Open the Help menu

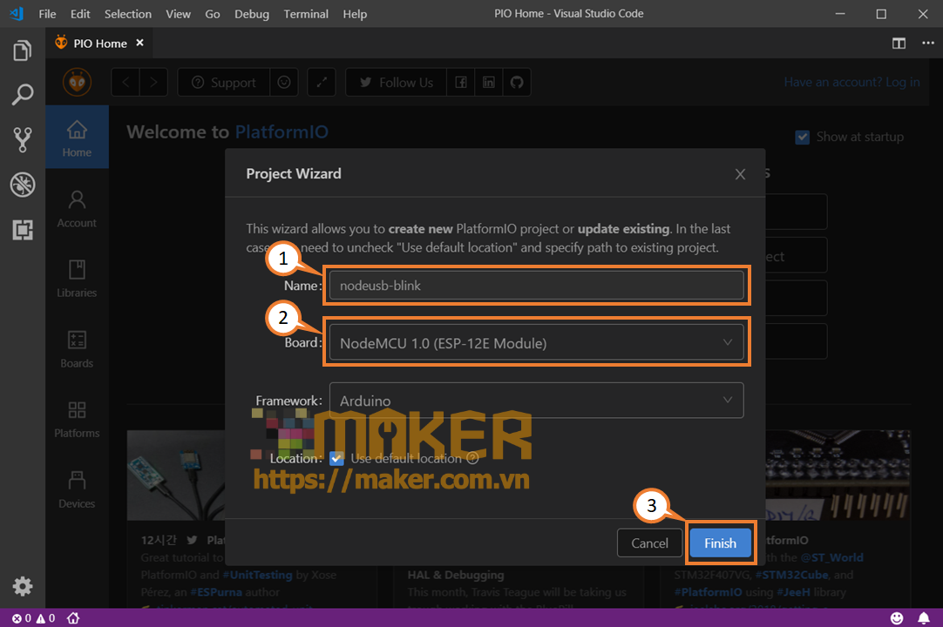click(355, 14)
